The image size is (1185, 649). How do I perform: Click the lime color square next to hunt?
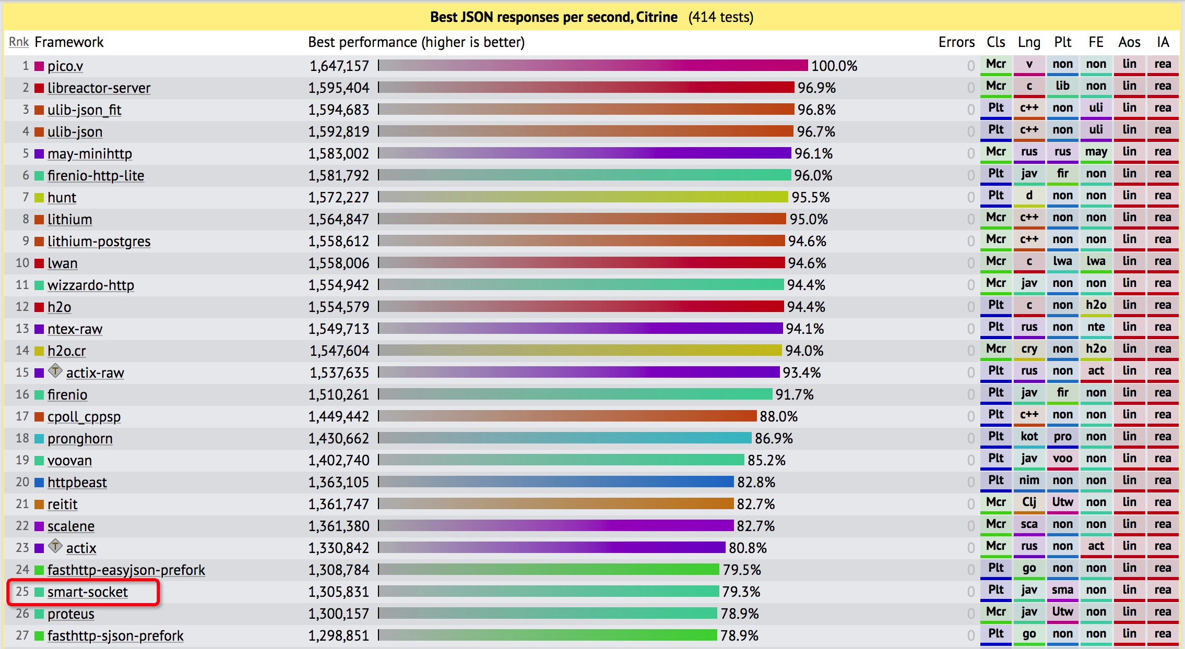pos(39,198)
